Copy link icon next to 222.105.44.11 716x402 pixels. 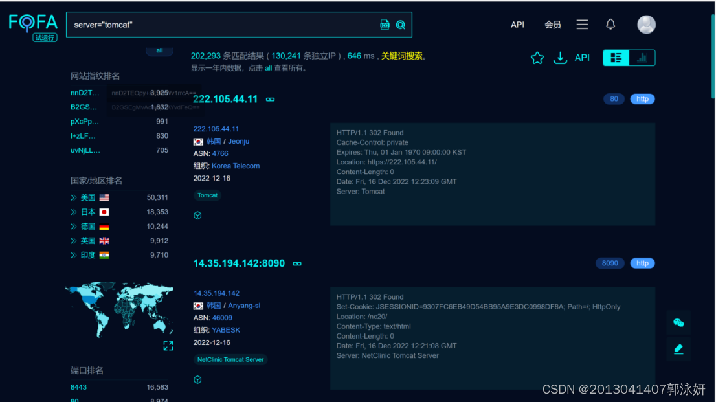tap(271, 99)
